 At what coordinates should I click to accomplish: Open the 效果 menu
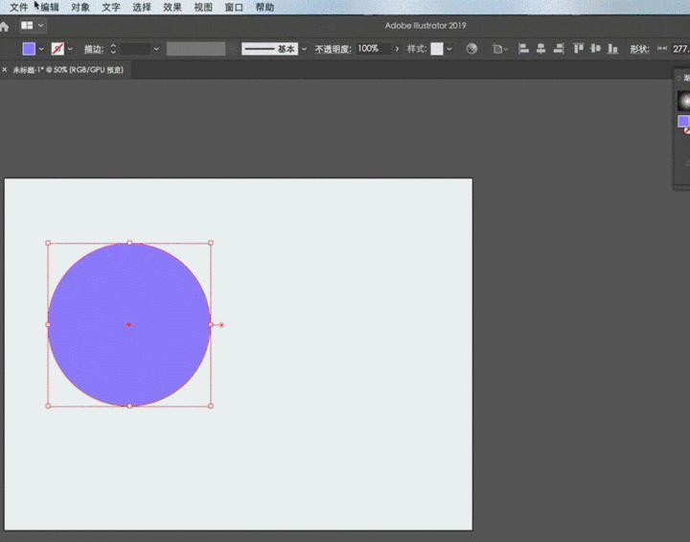coord(172,8)
